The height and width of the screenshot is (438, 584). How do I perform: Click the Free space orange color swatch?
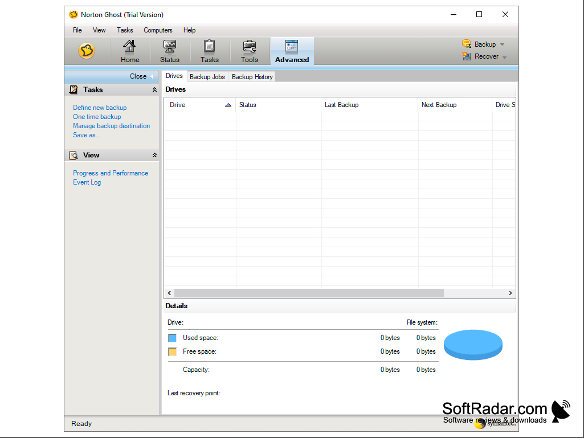(x=172, y=351)
